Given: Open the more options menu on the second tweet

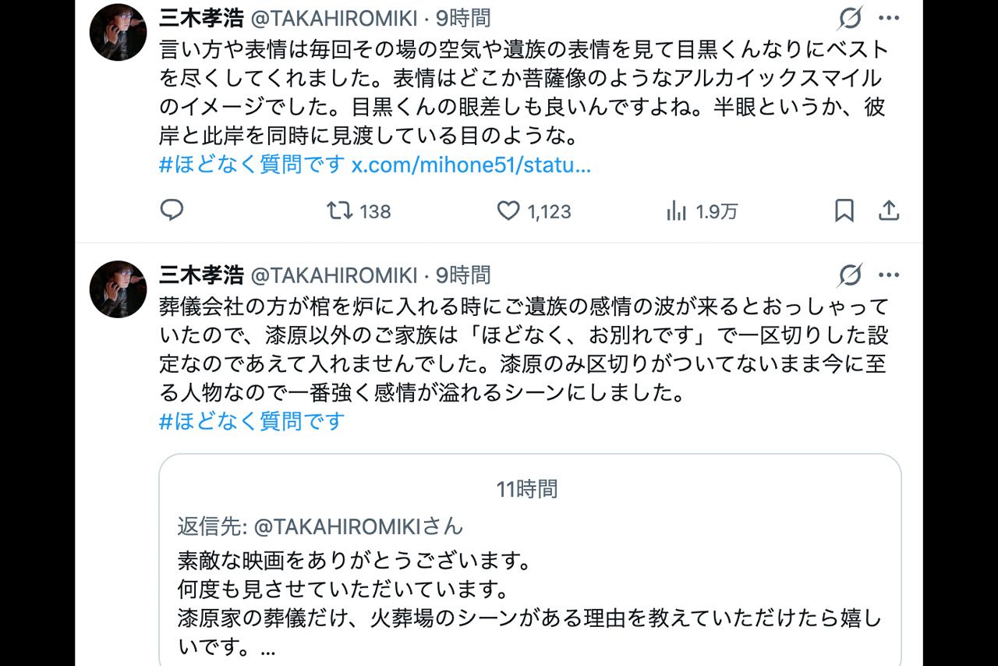Looking at the screenshot, I should [x=889, y=274].
